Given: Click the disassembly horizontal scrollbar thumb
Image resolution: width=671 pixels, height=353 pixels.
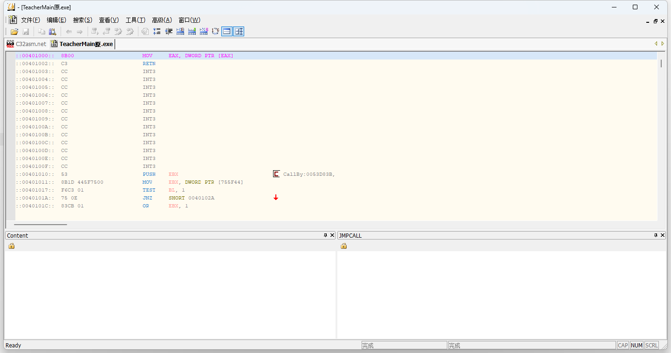Looking at the screenshot, I should pos(40,225).
